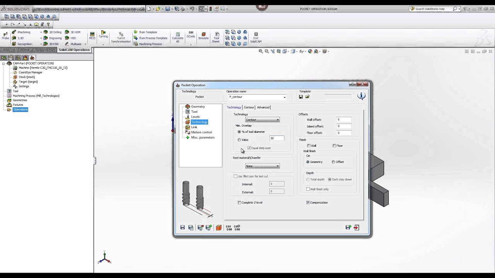This screenshot has height=278, width=495.
Task: Select the % of tool diameter radio button
Action: click(x=239, y=132)
